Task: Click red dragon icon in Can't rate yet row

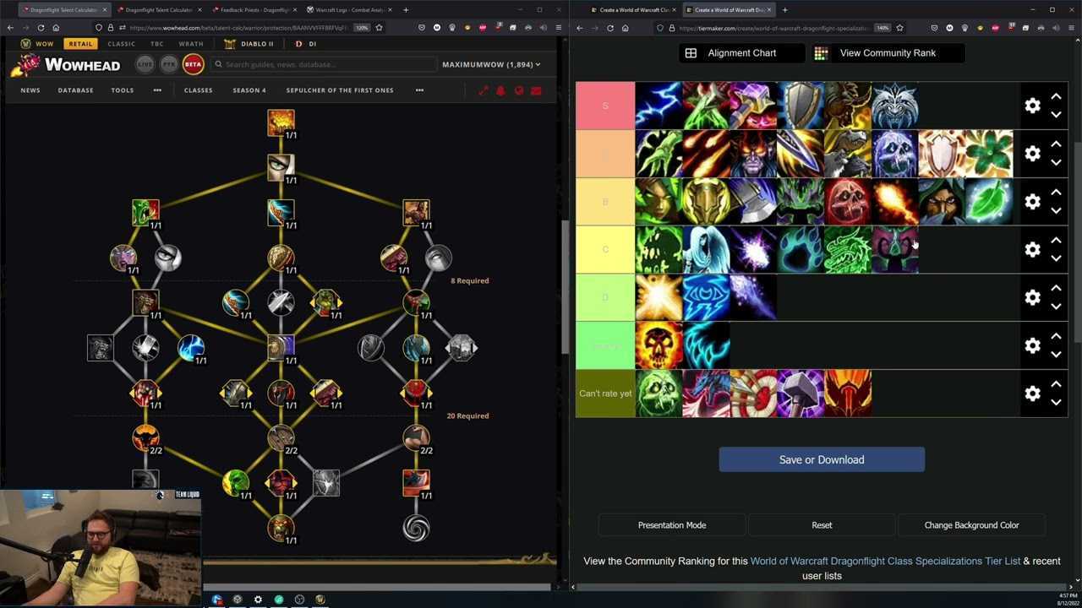Action: [x=706, y=394]
